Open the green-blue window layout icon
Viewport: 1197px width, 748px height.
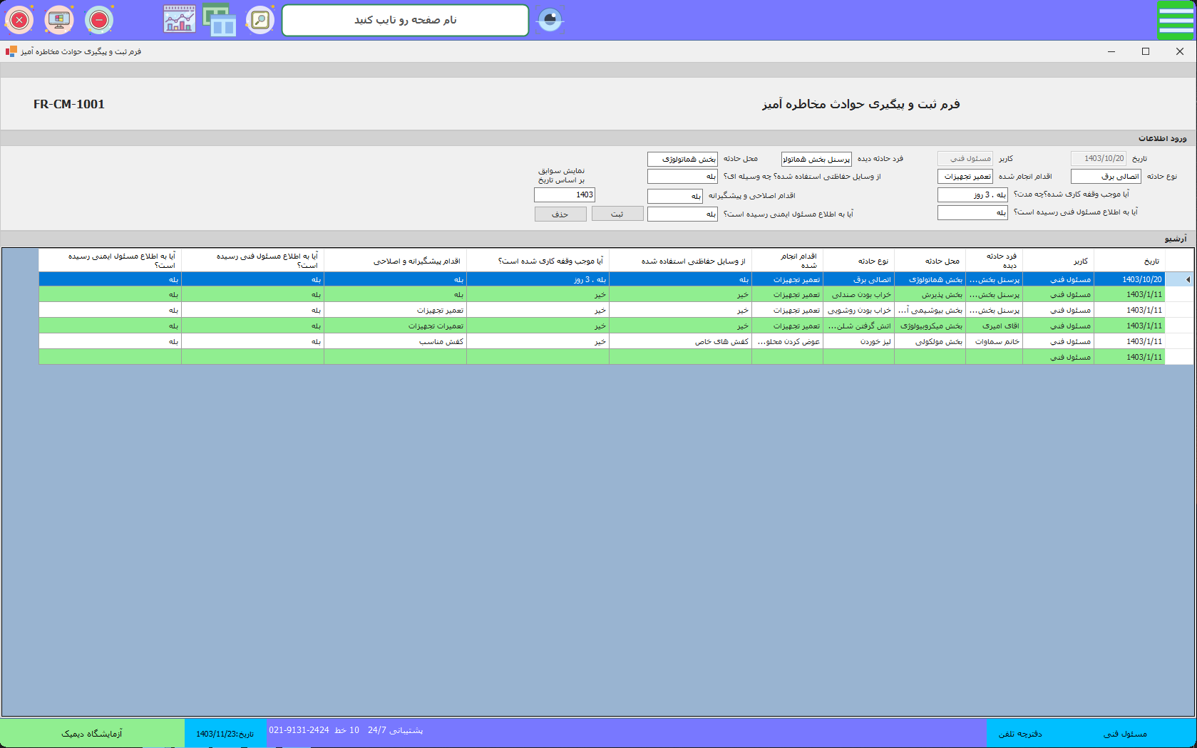[x=220, y=20]
